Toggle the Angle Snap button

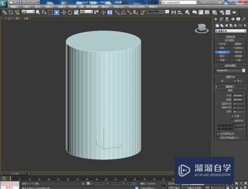[123, 12]
